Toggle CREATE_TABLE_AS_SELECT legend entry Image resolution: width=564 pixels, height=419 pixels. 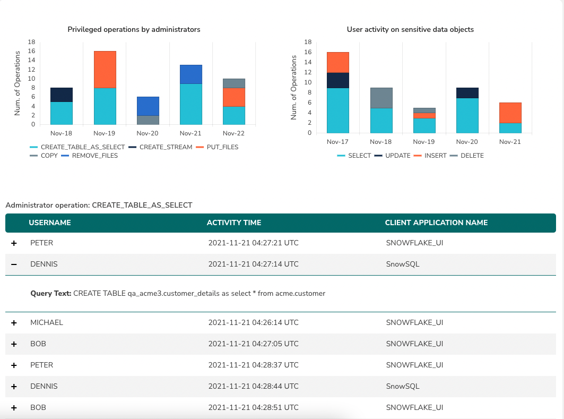pos(77,147)
